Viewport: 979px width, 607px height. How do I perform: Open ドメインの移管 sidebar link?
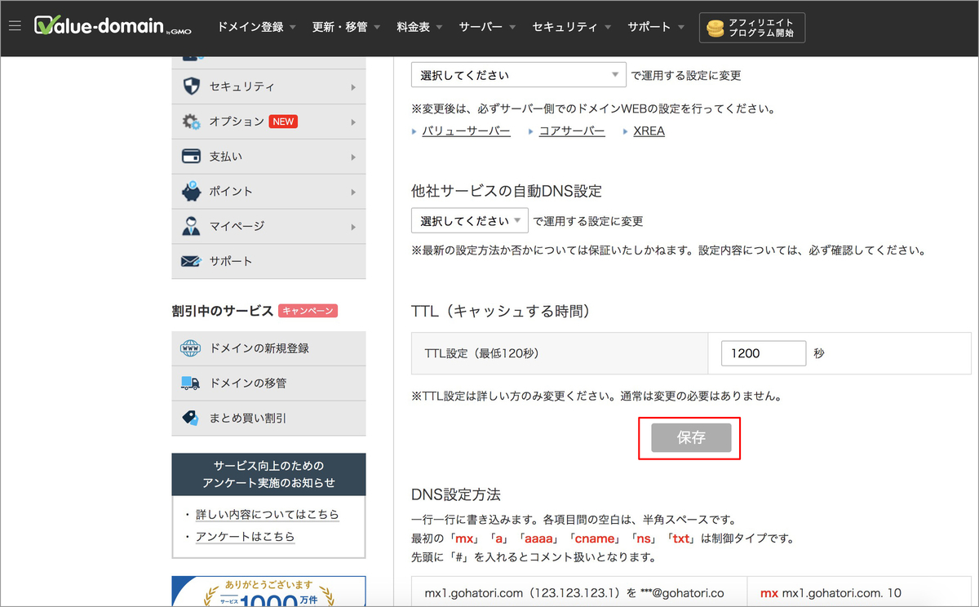coord(269,383)
